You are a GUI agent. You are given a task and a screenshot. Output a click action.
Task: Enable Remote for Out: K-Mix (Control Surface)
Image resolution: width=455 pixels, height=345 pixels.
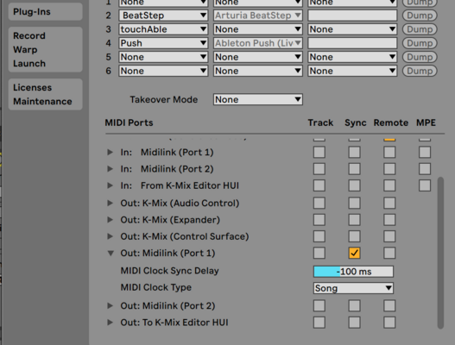click(389, 236)
